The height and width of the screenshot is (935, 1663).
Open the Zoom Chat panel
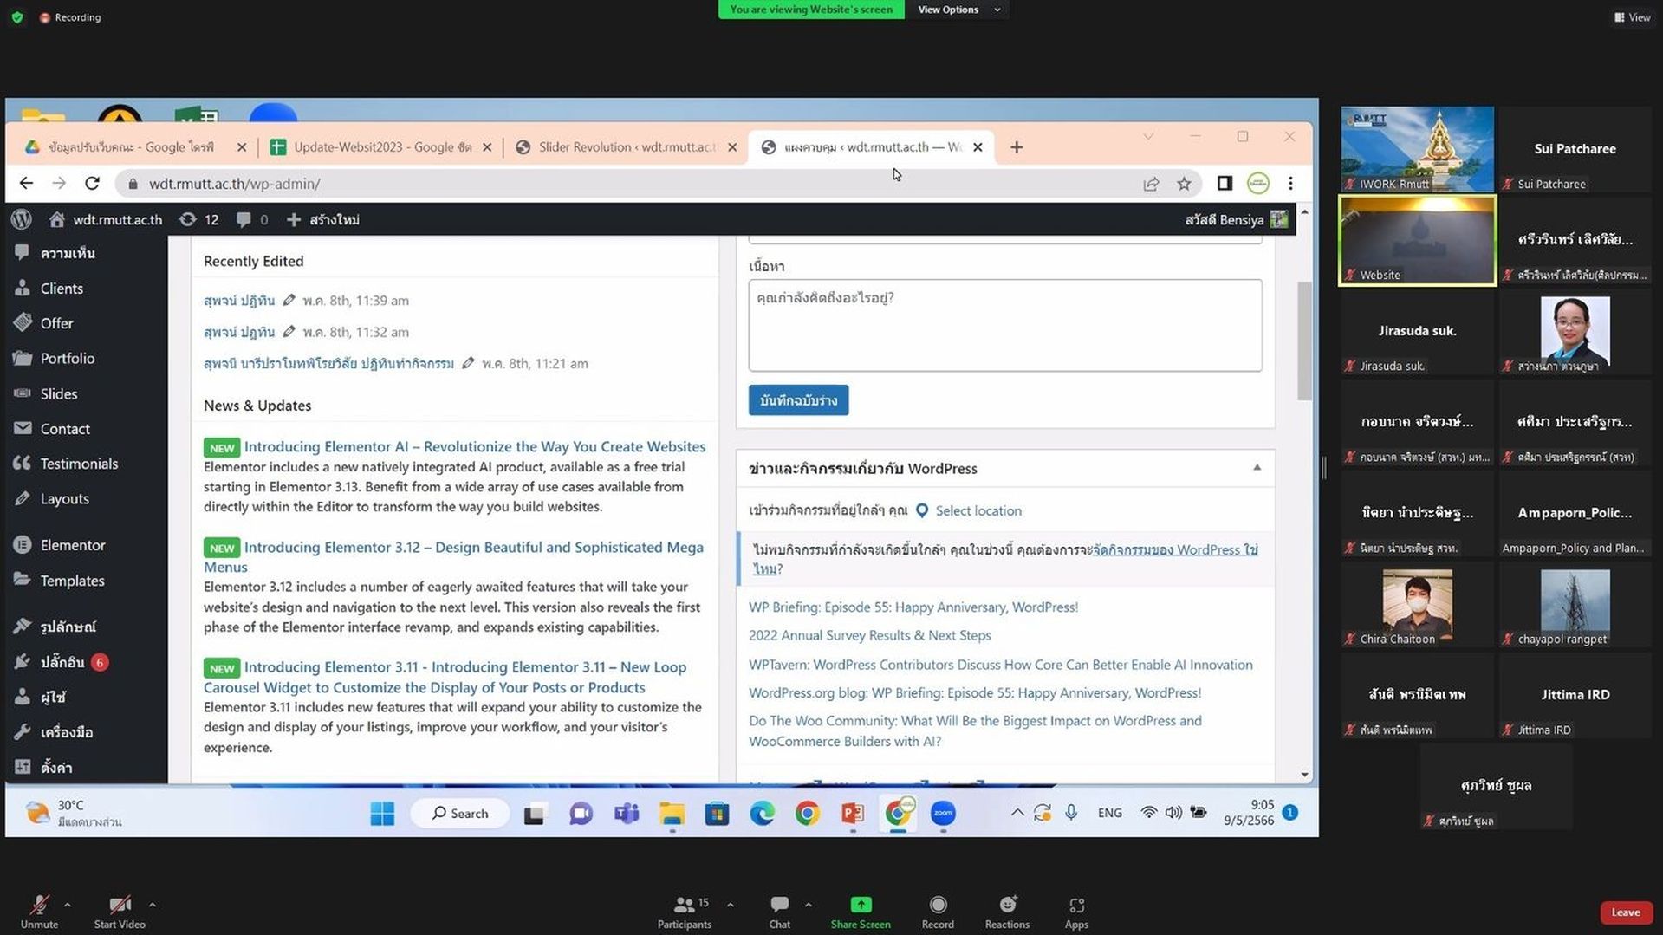point(779,912)
